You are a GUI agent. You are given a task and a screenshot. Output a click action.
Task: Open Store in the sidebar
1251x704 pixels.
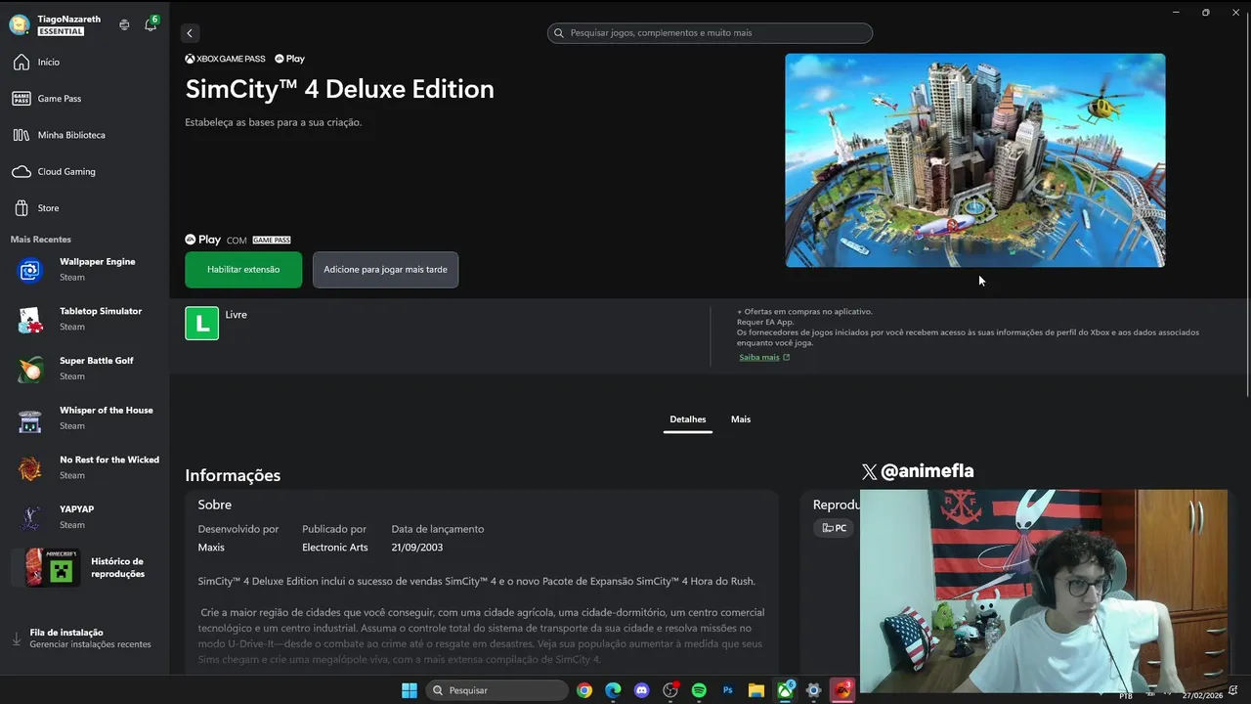click(x=84, y=208)
